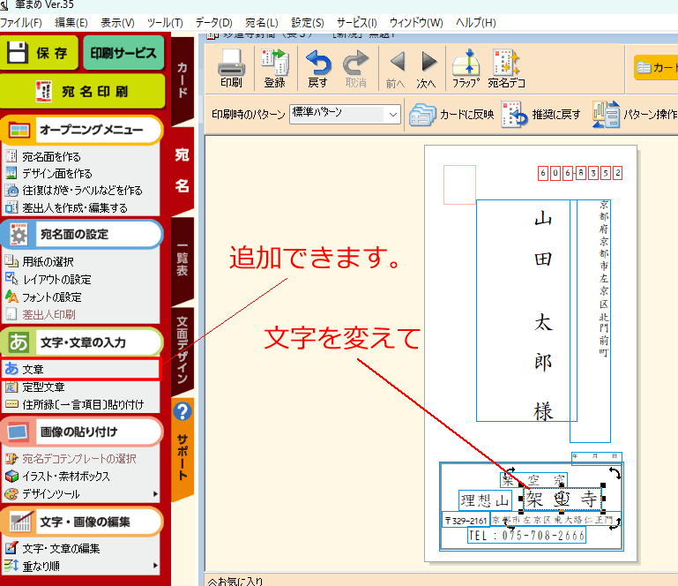
Task: Open the 宛名(L) menu
Action: coord(260,22)
